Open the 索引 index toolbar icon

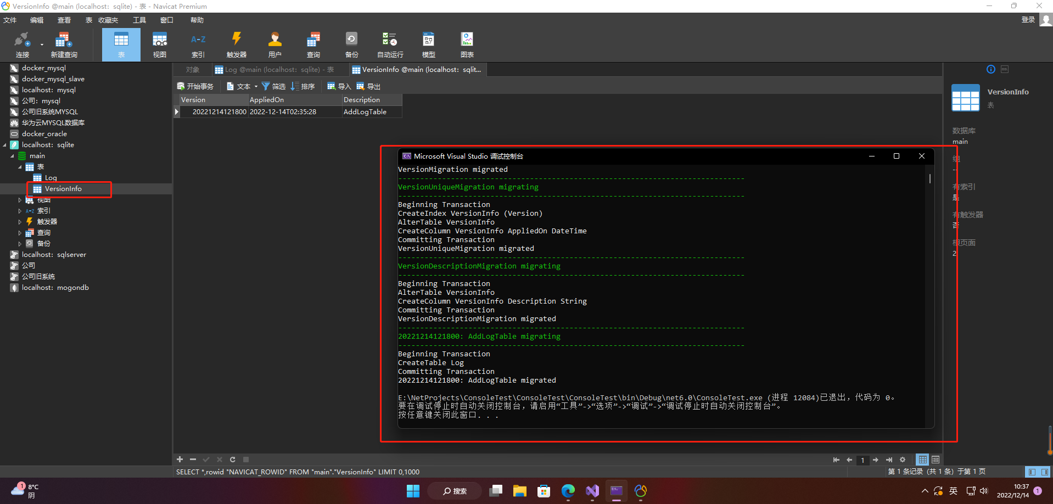198,44
